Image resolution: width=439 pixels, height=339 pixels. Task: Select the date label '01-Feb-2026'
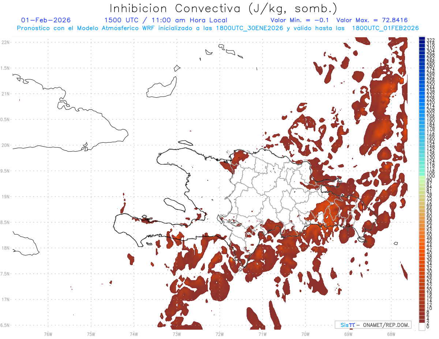click(46, 20)
